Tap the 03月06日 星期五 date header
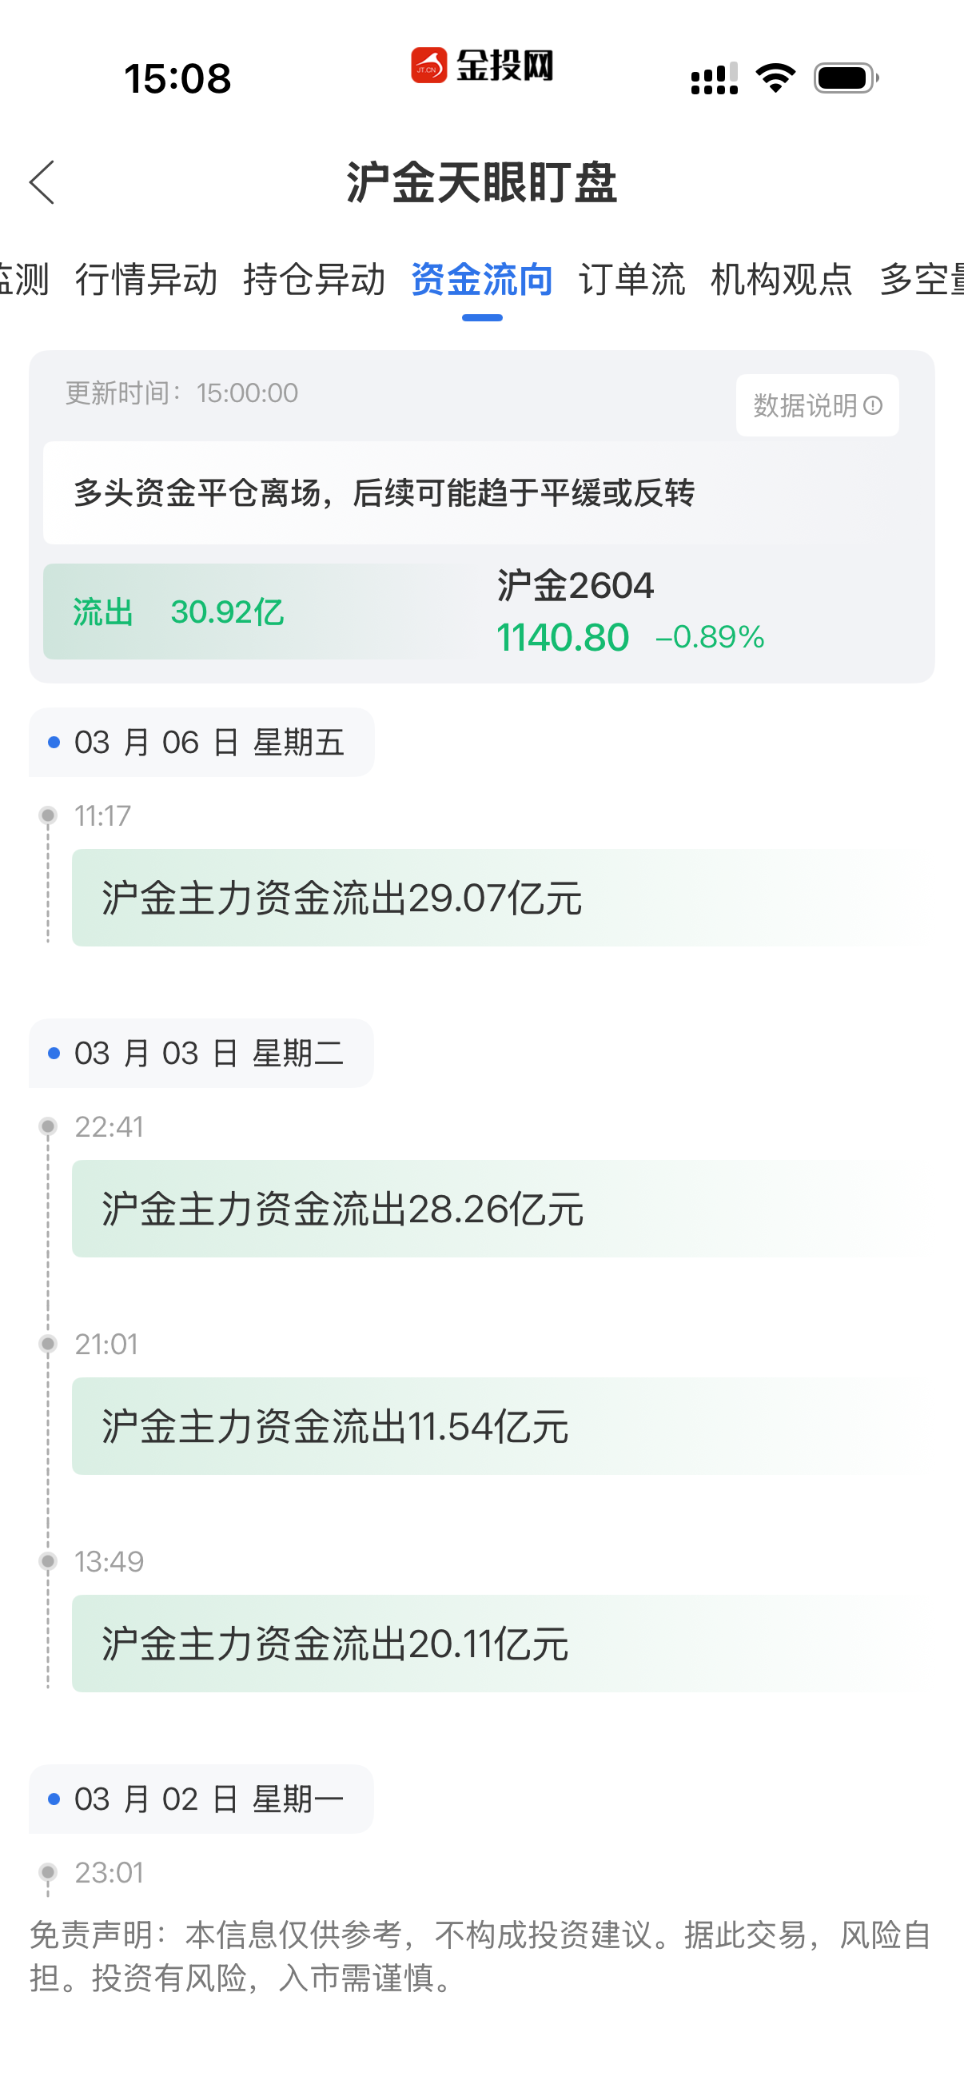 click(201, 742)
